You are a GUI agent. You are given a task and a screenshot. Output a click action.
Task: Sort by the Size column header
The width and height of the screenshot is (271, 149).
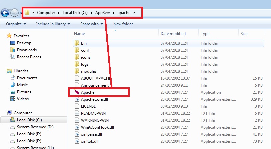tap(244, 34)
